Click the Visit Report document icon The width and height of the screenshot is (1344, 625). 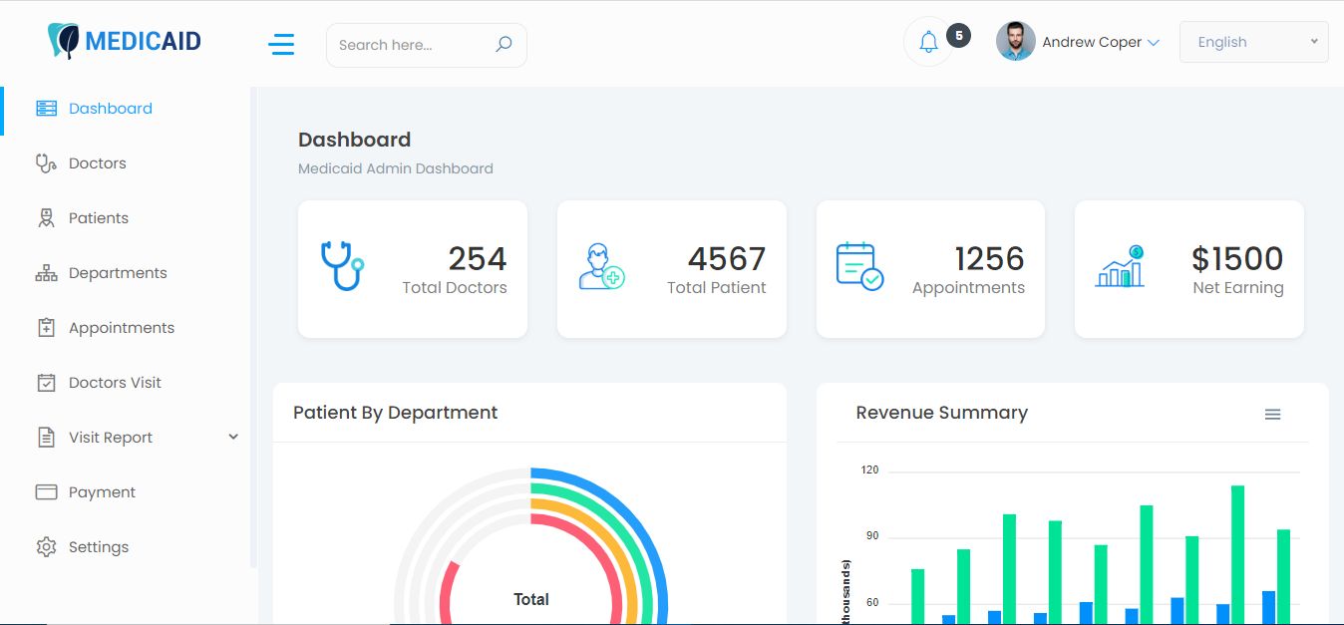pos(46,438)
